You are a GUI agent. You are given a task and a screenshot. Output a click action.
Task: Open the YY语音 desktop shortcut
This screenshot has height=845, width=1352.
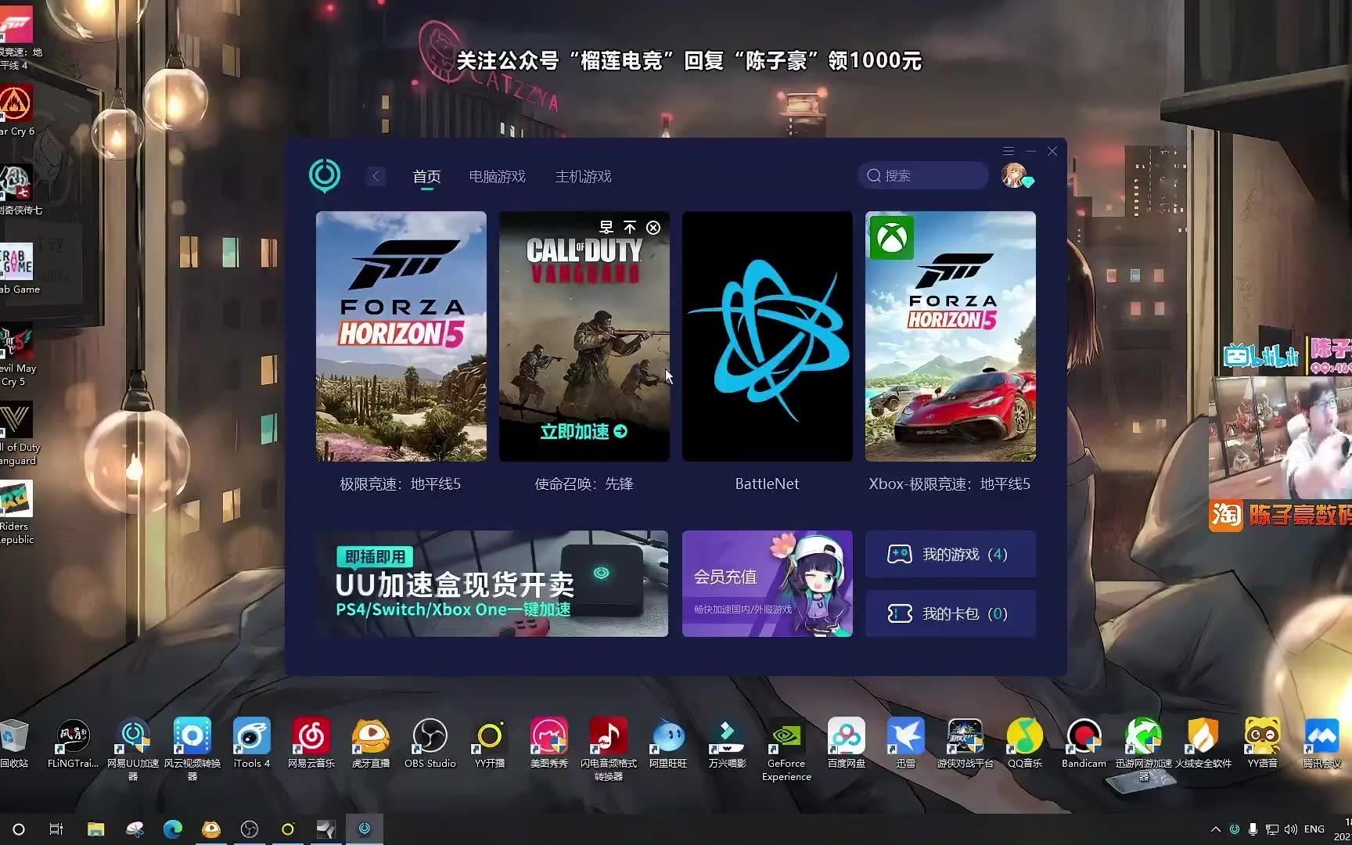tap(1263, 743)
